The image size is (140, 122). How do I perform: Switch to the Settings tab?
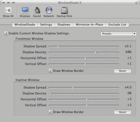pos(46,25)
